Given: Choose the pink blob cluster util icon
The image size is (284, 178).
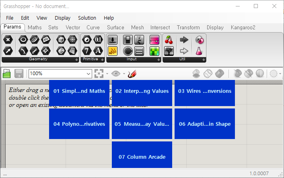Looking at the screenshot, I should pos(200,40).
